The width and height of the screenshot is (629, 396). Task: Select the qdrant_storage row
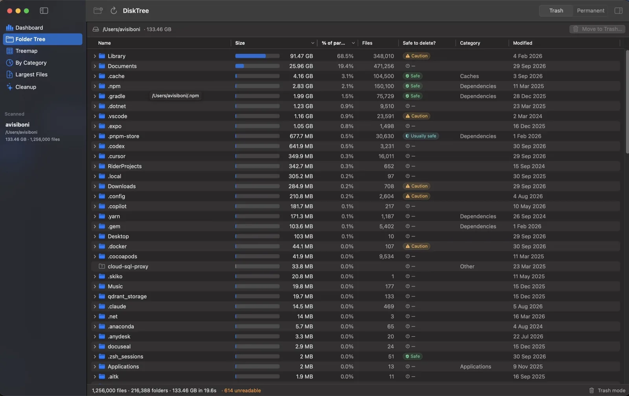(356, 296)
